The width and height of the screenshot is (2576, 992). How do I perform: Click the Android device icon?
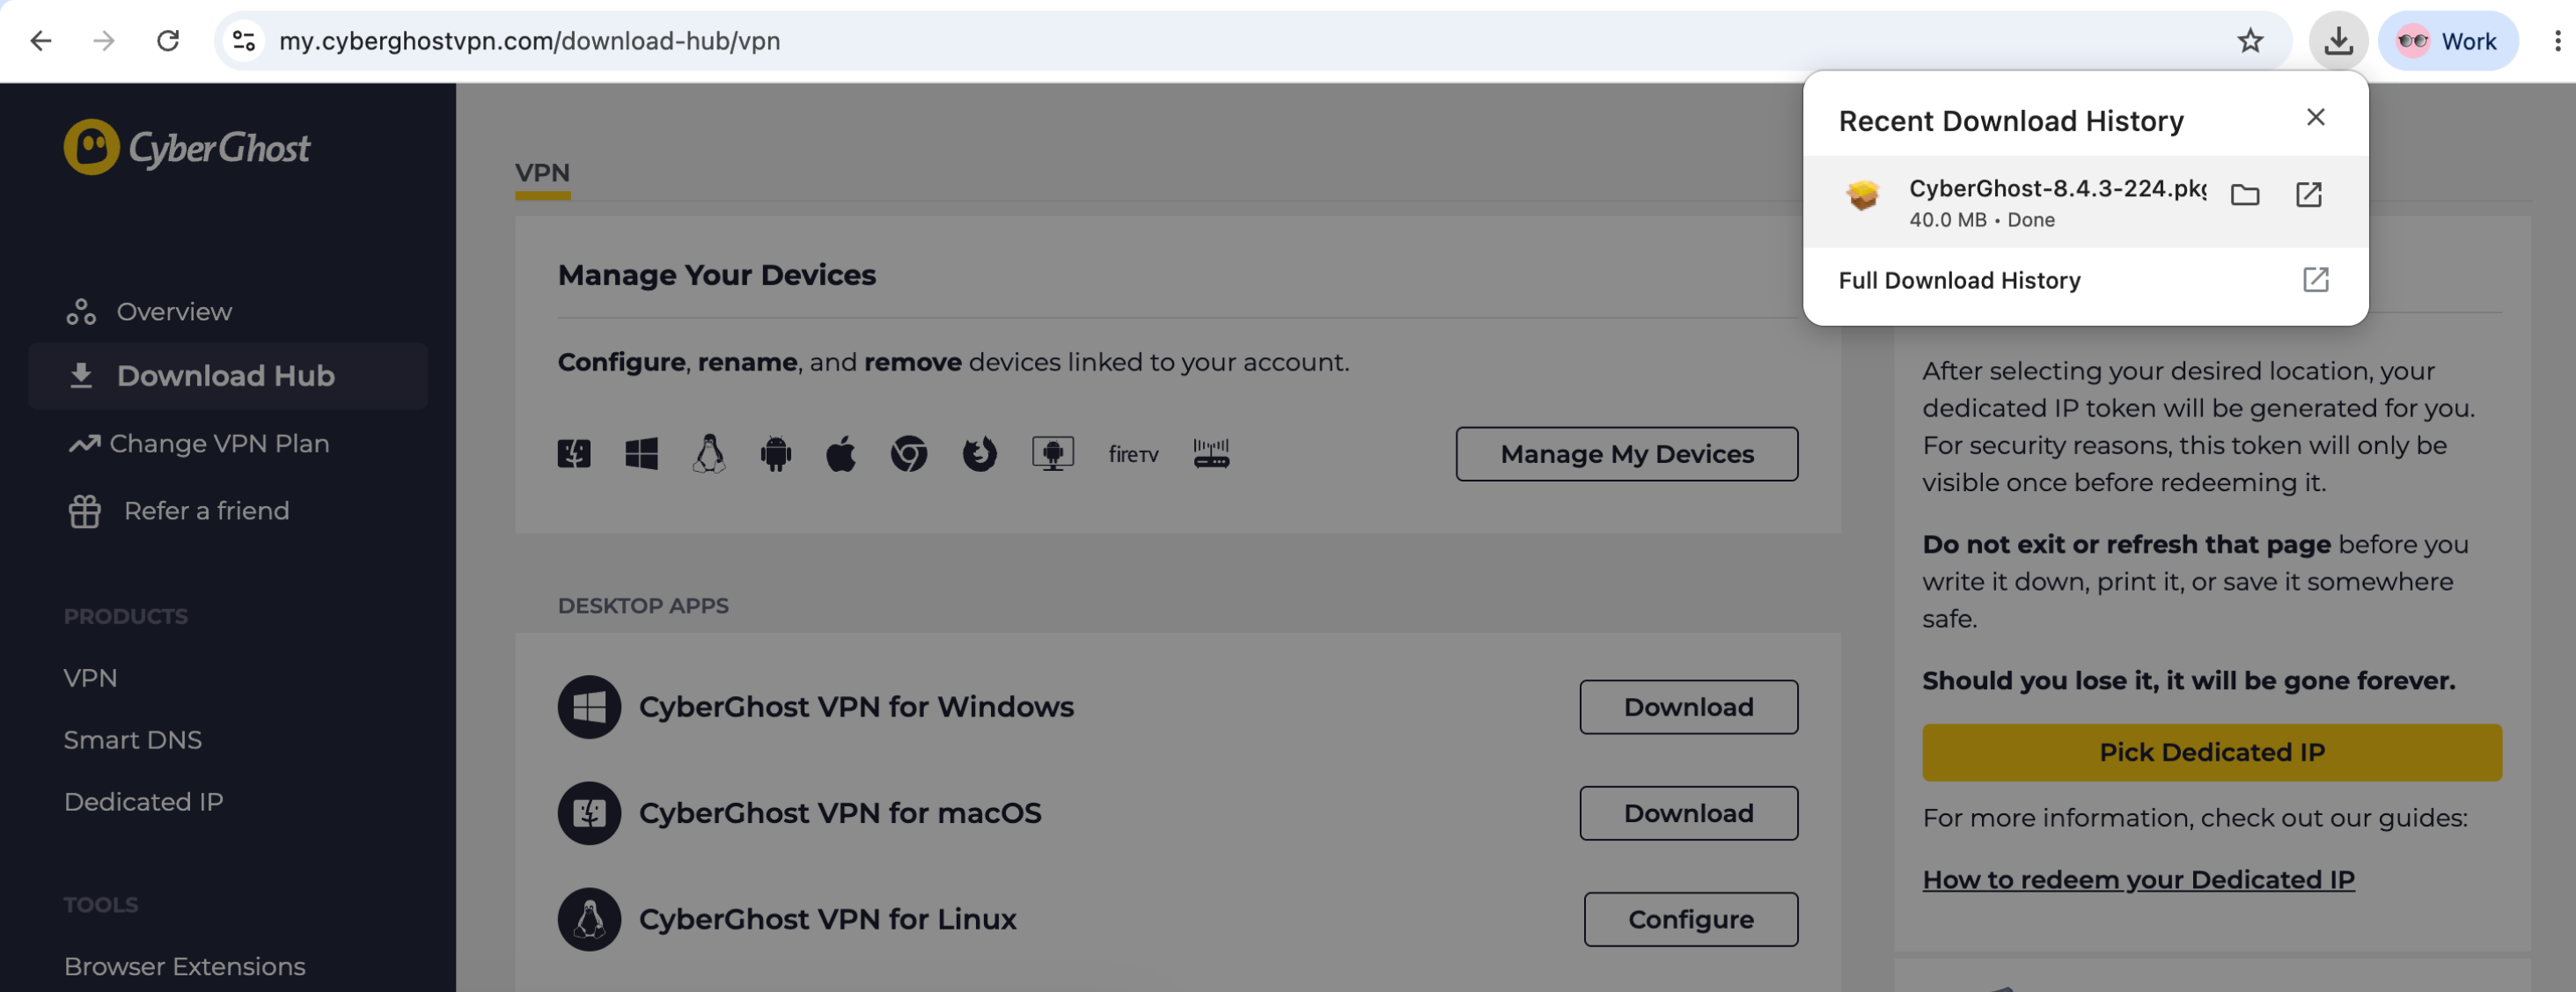click(x=776, y=454)
